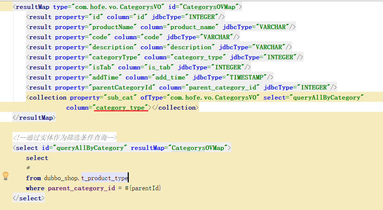Click the collection property value "sub_cat"

120,98
